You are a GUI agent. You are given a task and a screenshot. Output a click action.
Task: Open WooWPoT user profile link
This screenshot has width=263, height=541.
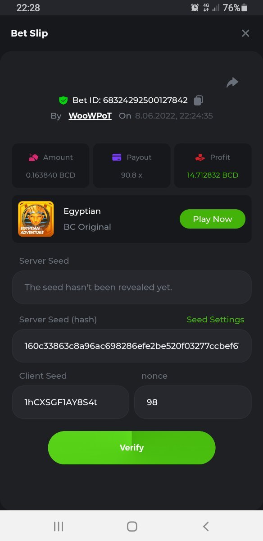click(x=90, y=116)
